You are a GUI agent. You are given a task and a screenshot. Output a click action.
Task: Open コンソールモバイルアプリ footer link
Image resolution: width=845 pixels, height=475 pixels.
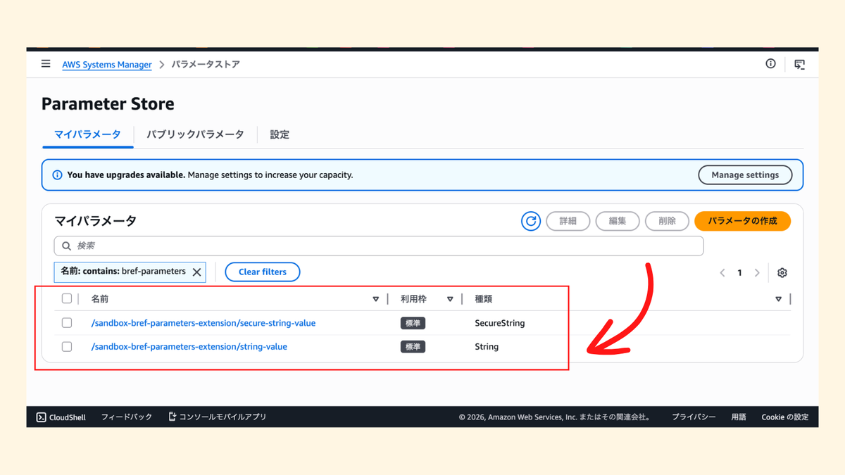click(218, 417)
